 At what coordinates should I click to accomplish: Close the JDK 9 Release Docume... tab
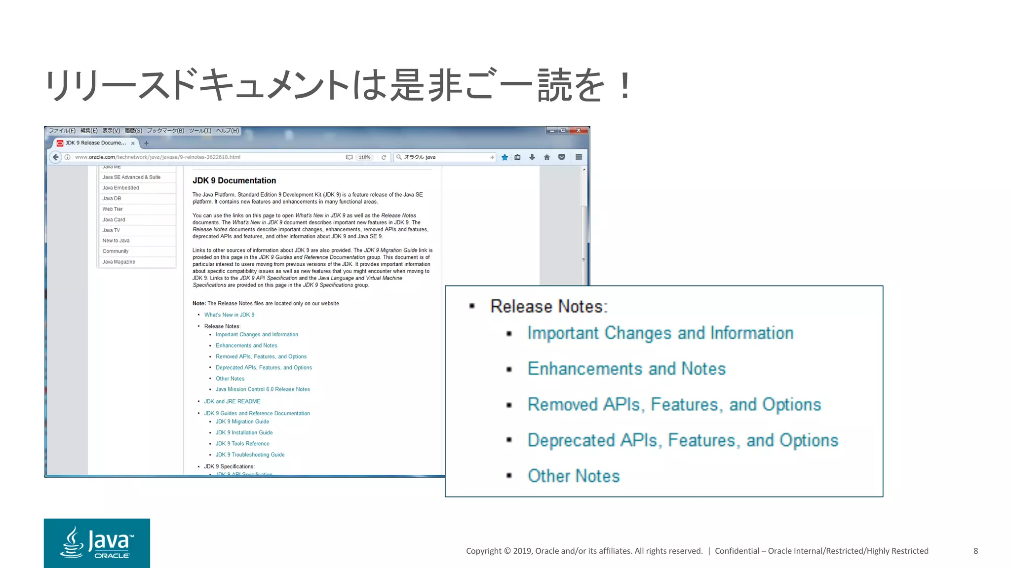(133, 143)
